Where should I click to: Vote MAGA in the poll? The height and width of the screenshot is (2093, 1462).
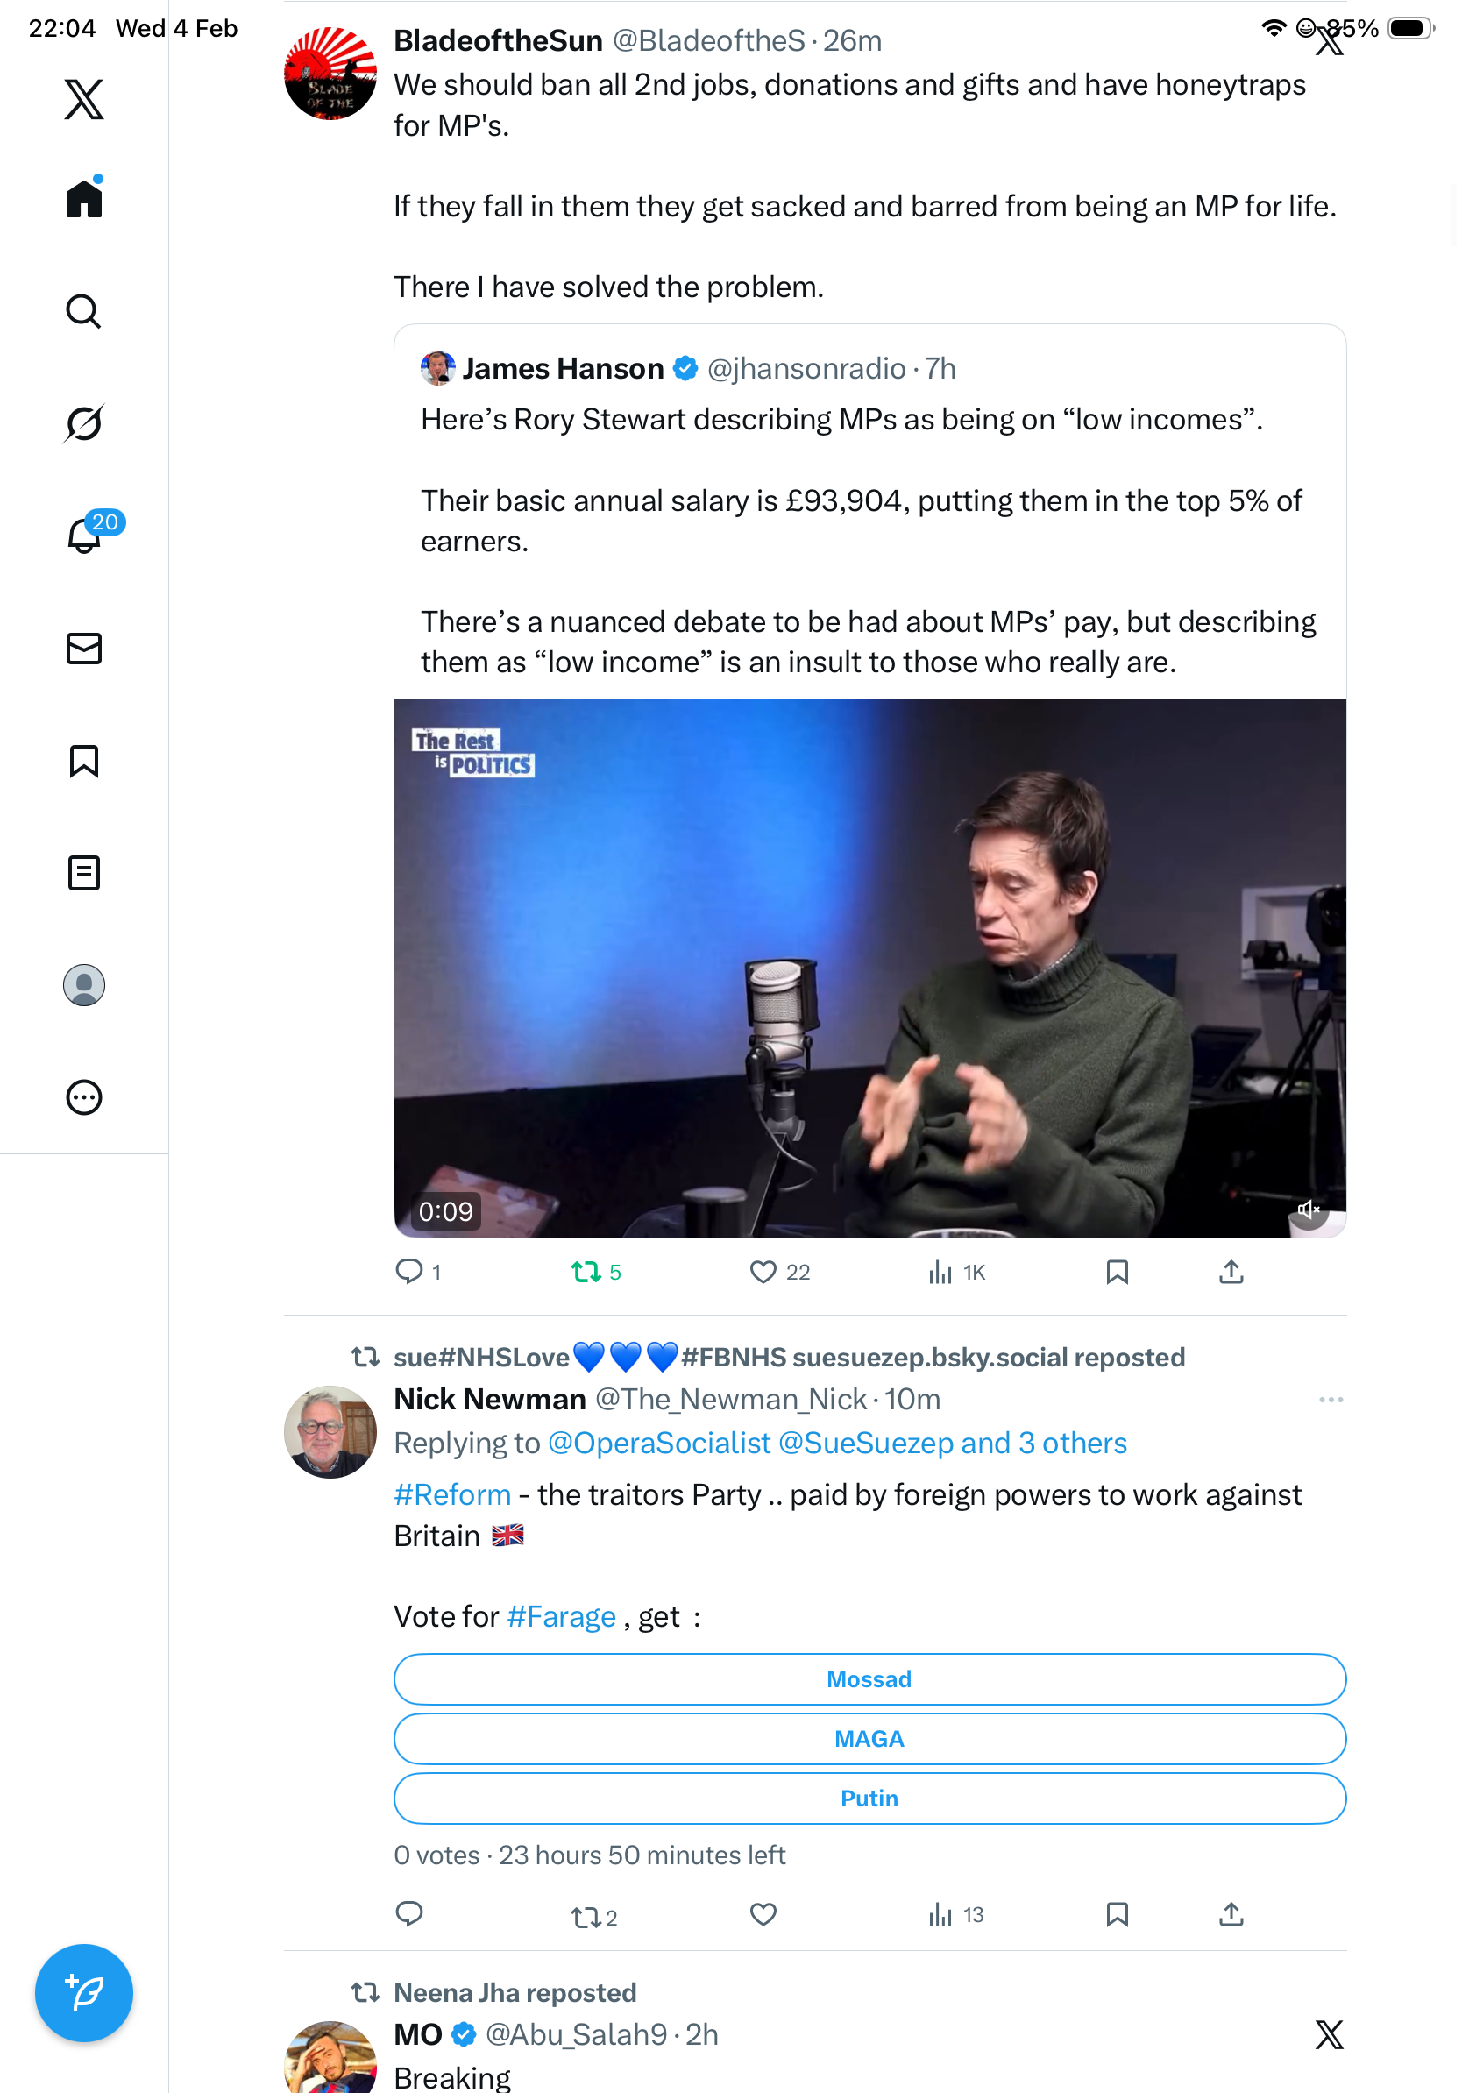(x=869, y=1739)
